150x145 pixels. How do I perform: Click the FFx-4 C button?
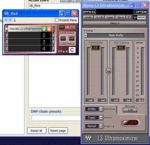coord(72,50)
